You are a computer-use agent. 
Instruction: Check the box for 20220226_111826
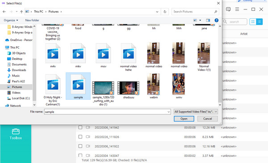80,137
